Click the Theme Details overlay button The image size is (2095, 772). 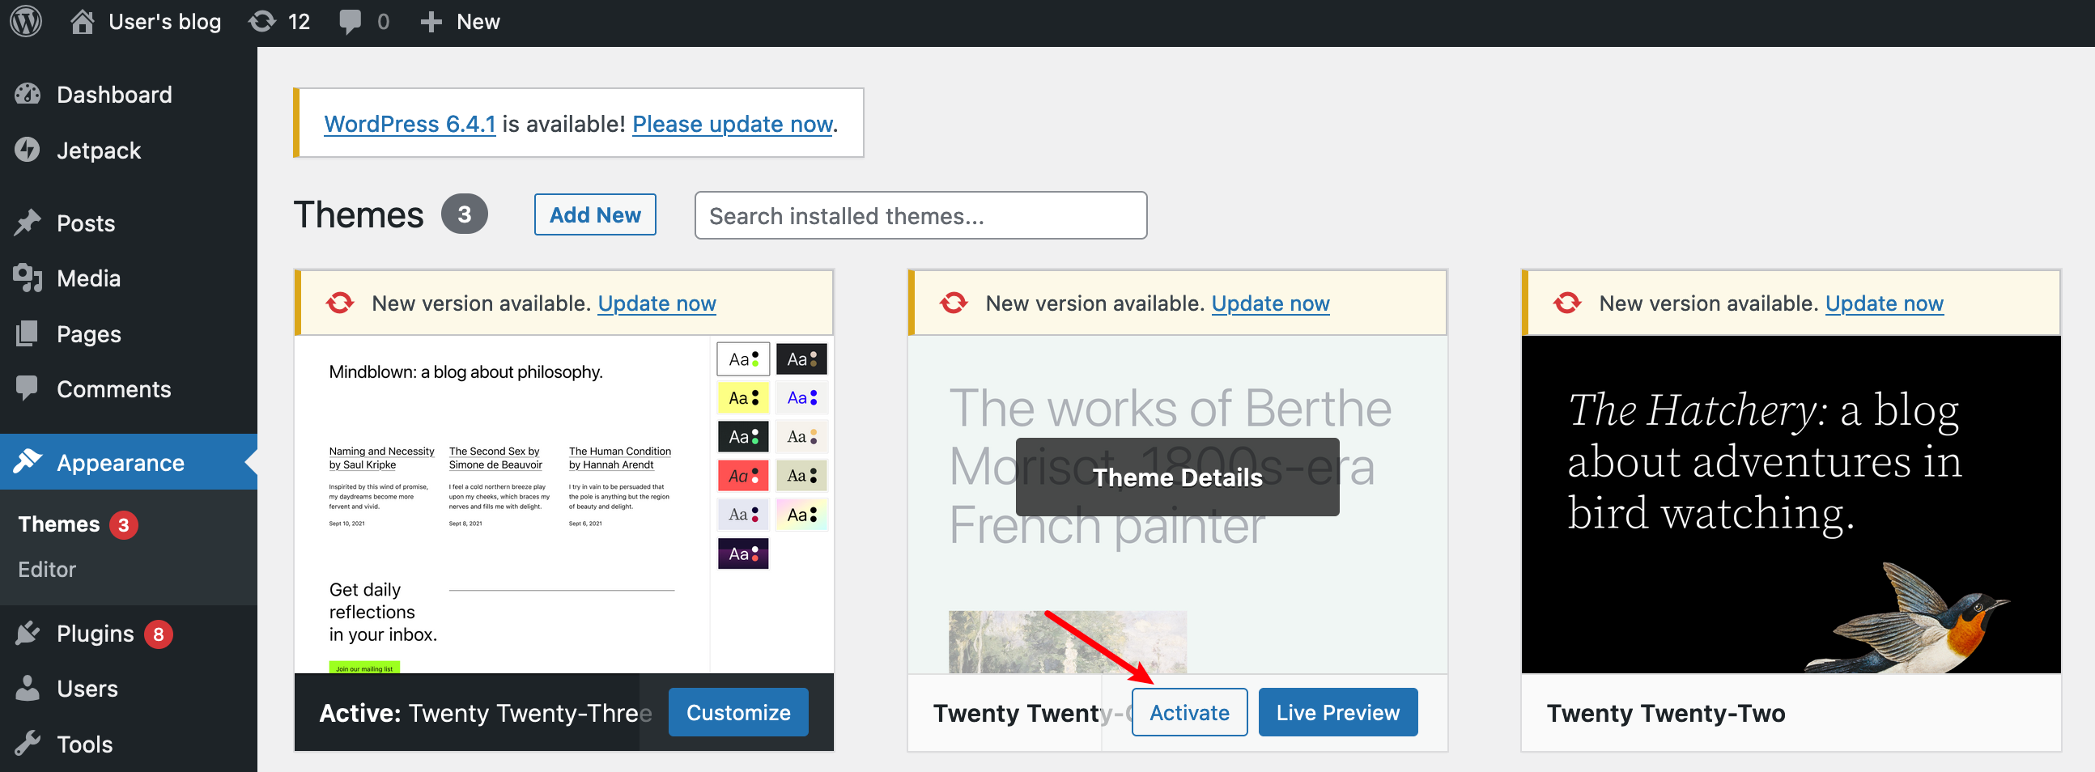(x=1178, y=477)
